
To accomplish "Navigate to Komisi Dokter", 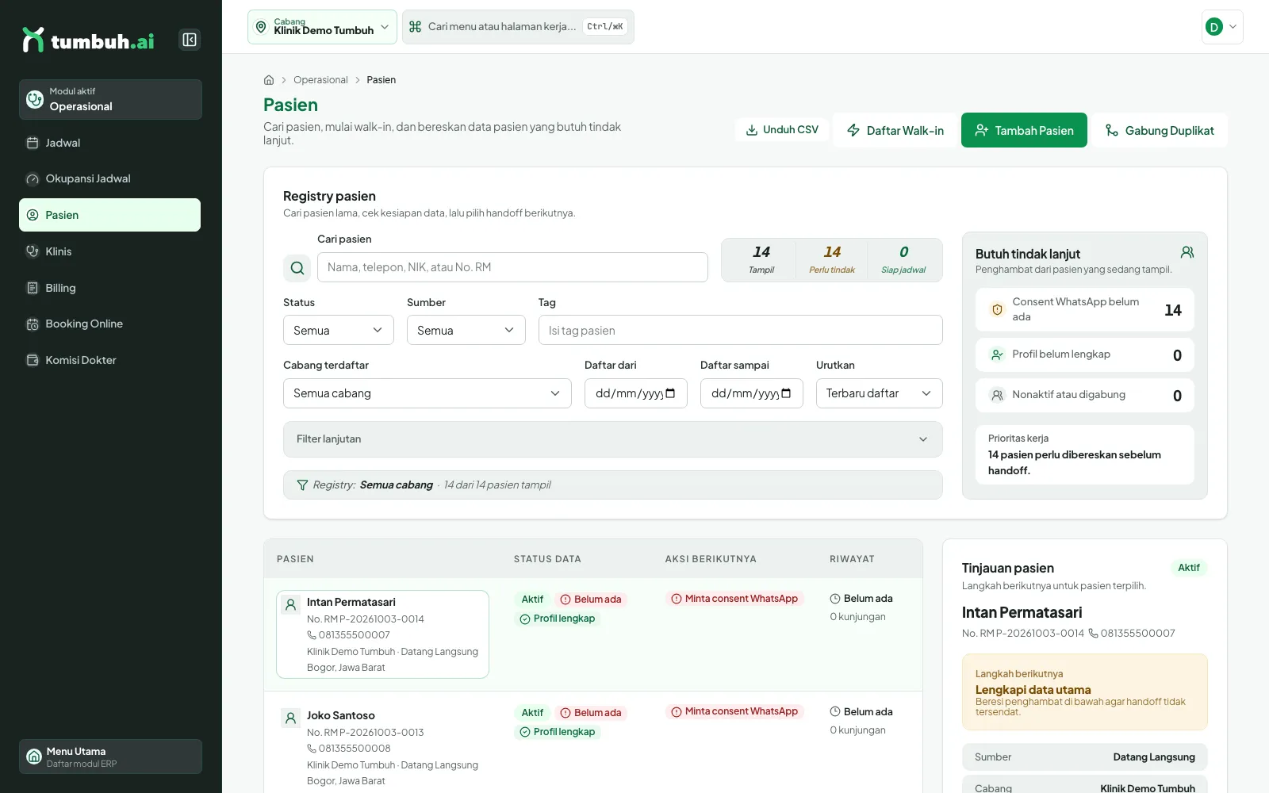I will [x=110, y=360].
